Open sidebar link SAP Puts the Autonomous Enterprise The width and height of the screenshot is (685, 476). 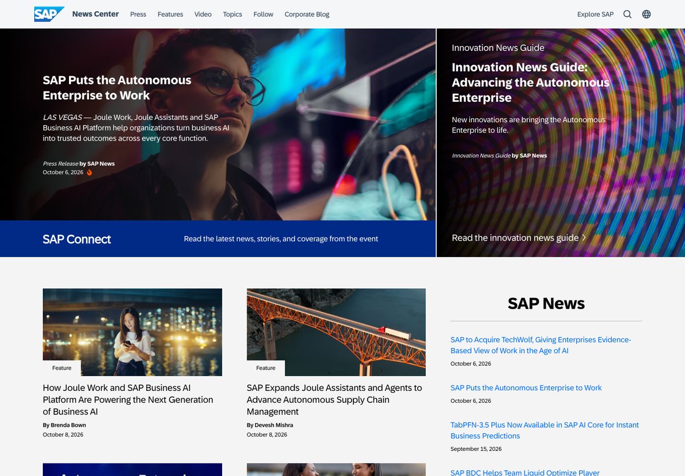pos(526,387)
